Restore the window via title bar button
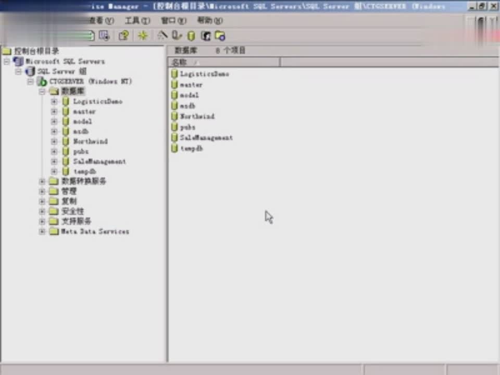The width and height of the screenshot is (500, 375). tap(482, 6)
